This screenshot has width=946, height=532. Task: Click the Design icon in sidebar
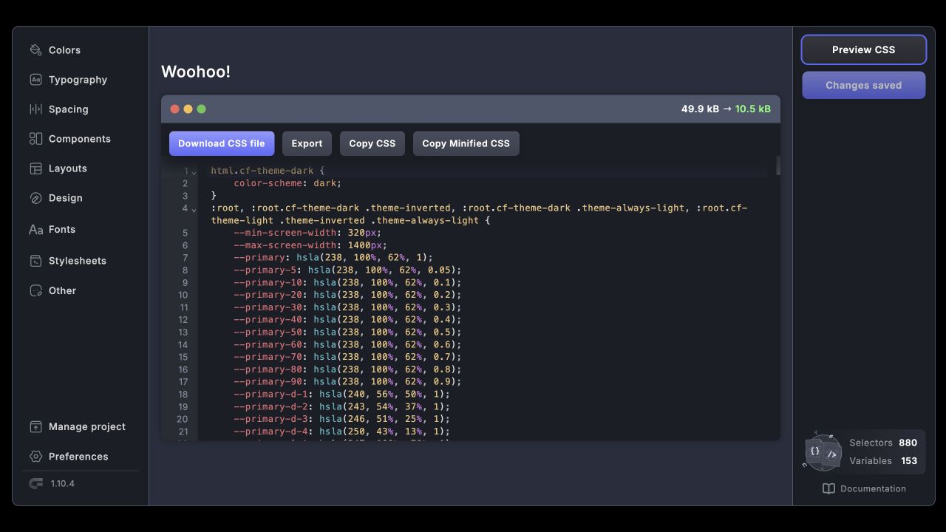click(35, 198)
